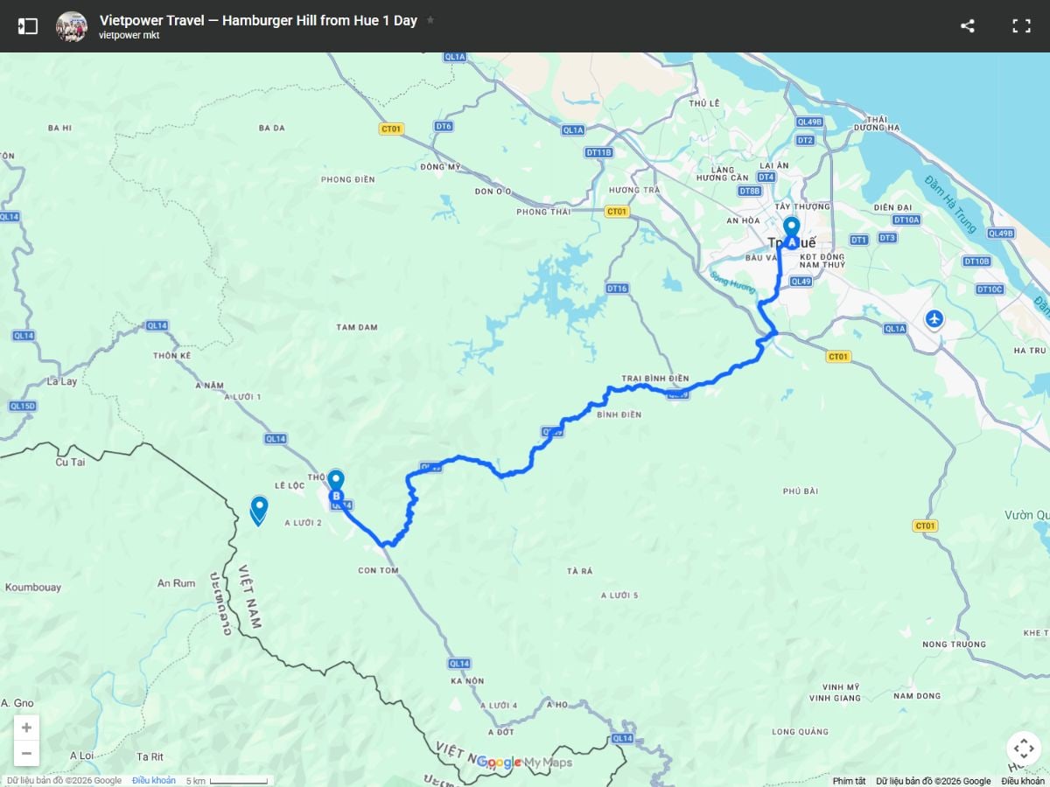Click the Đầm Hà Trung lagoon label
1050x787 pixels.
(x=951, y=204)
